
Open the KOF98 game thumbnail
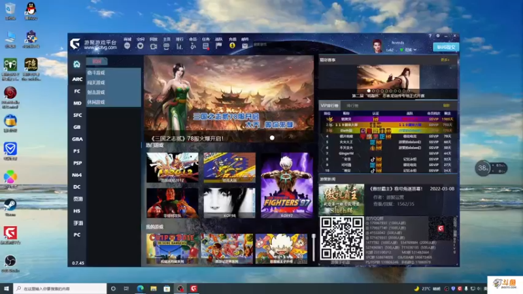tap(229, 203)
